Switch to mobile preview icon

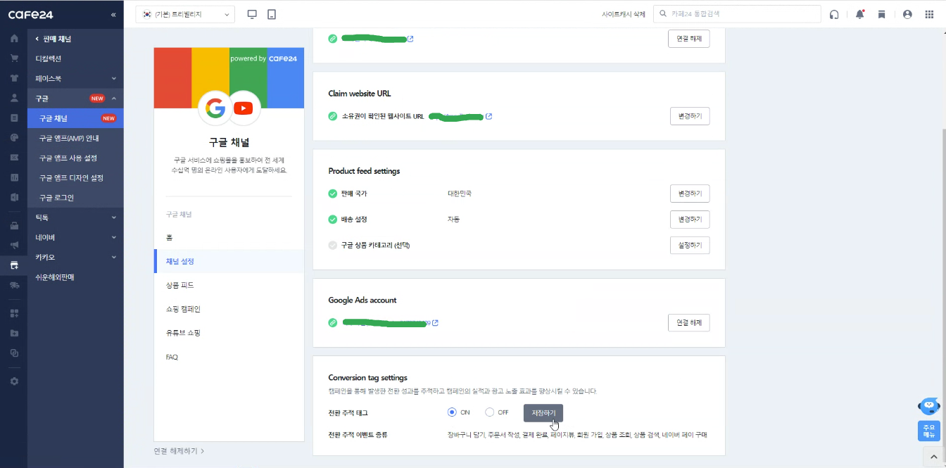pyautogui.click(x=272, y=14)
